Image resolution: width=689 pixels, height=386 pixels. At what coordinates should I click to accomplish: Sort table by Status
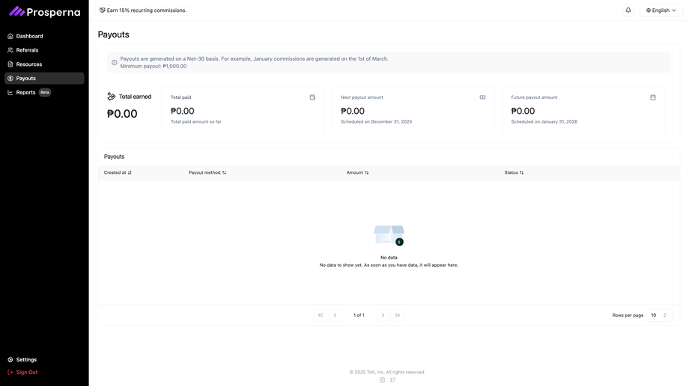(x=514, y=173)
